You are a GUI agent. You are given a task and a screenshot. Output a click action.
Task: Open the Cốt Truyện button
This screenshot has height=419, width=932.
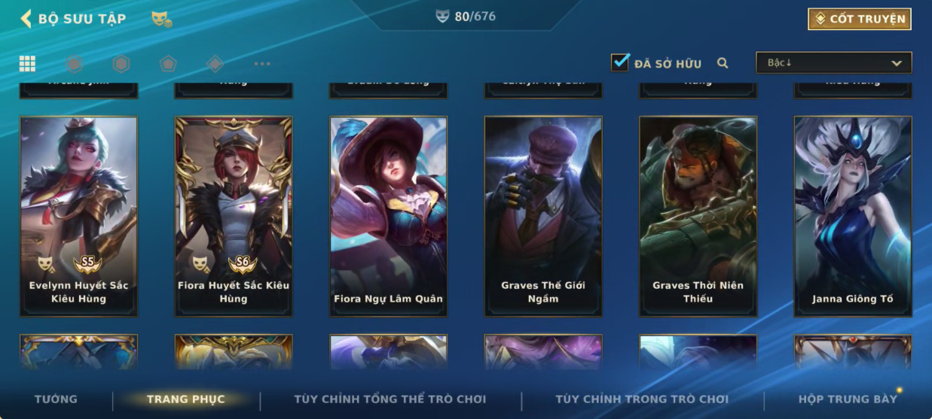tap(860, 19)
